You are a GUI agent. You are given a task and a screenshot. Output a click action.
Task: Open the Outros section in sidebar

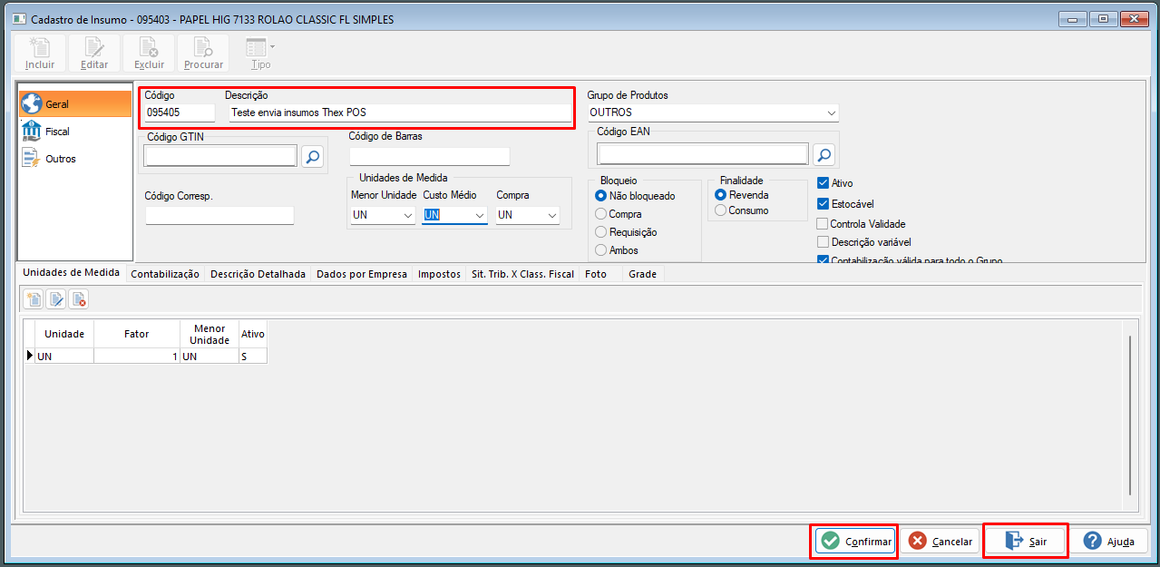tap(75, 159)
